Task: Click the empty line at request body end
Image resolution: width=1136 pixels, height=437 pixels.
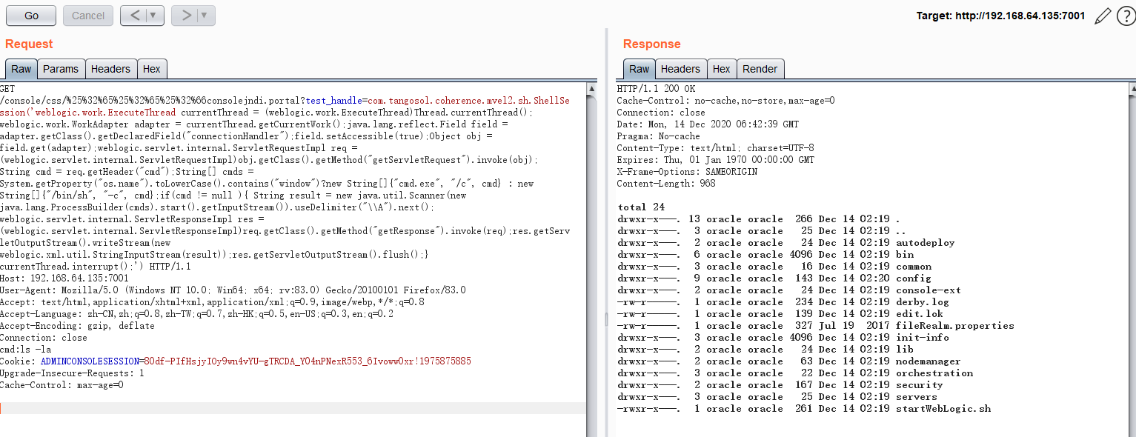Action: [293, 408]
